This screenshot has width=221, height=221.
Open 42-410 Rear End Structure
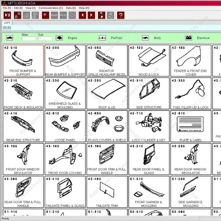[23, 126]
